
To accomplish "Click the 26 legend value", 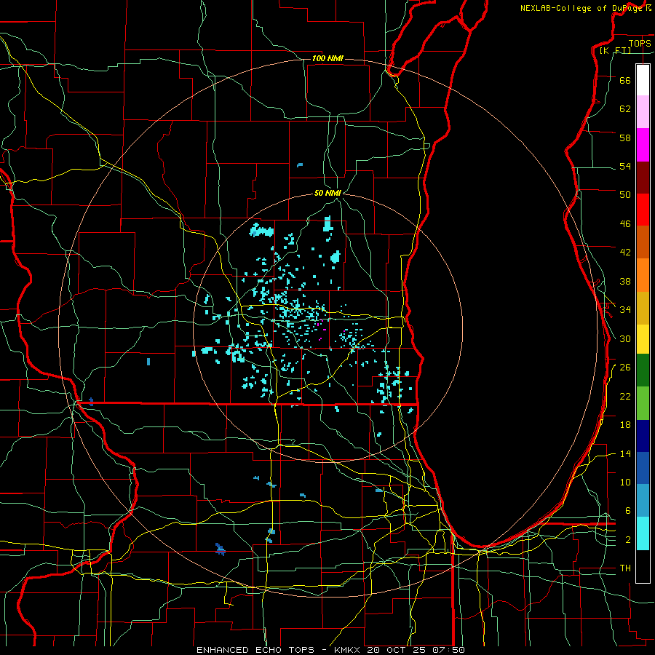I will click(625, 368).
